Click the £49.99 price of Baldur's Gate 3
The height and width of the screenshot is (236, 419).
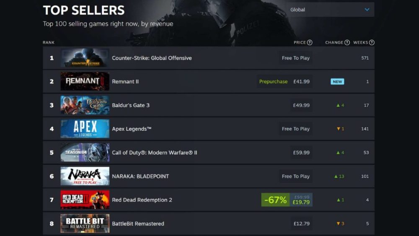(x=301, y=105)
